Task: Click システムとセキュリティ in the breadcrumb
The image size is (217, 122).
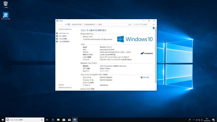Action: 90,24
